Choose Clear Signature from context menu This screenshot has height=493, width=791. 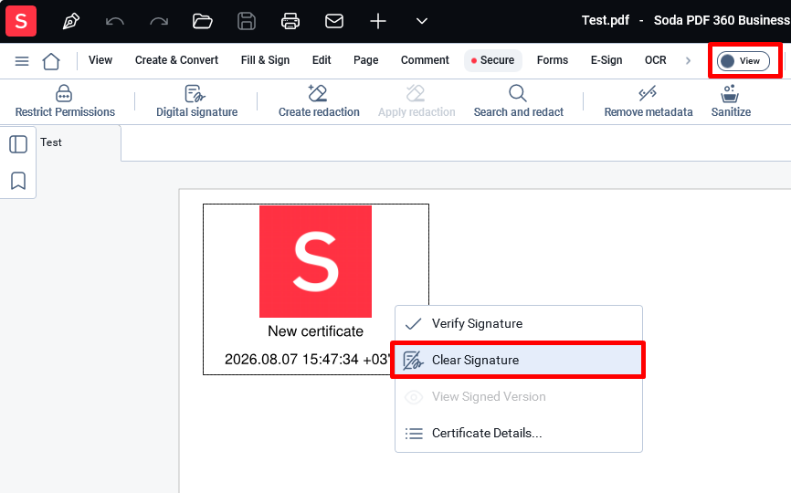pyautogui.click(x=519, y=360)
